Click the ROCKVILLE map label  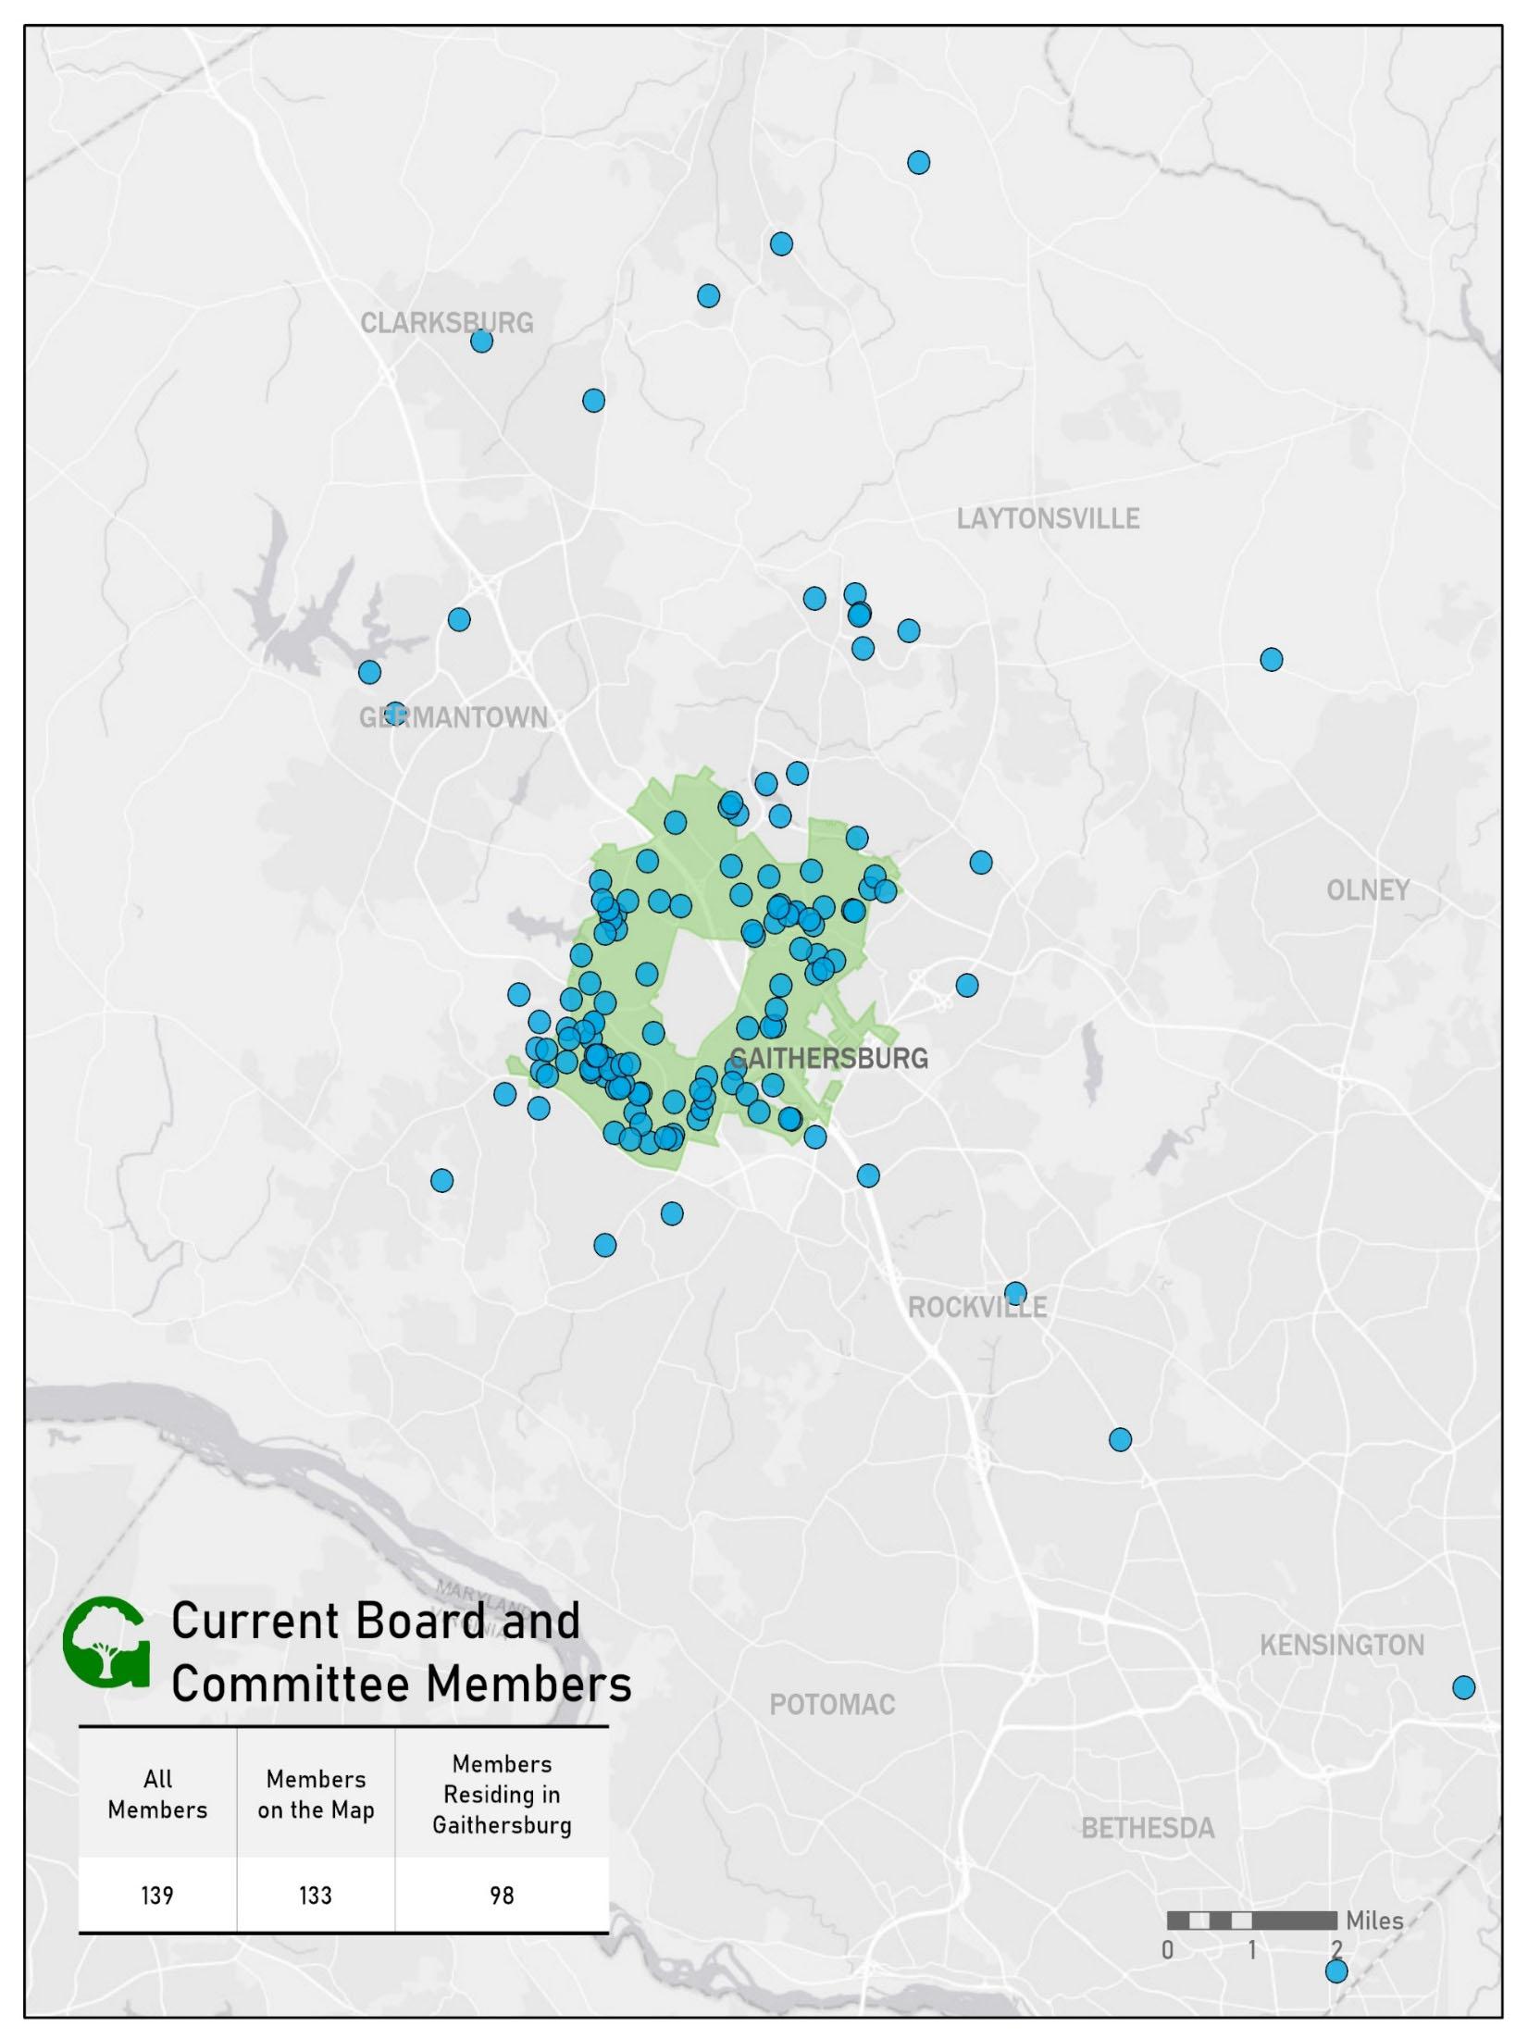[x=977, y=1307]
